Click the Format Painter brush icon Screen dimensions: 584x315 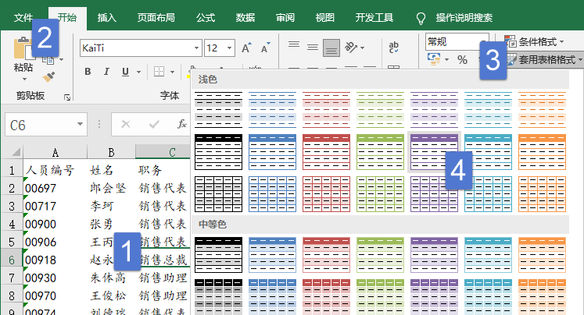tap(48, 77)
